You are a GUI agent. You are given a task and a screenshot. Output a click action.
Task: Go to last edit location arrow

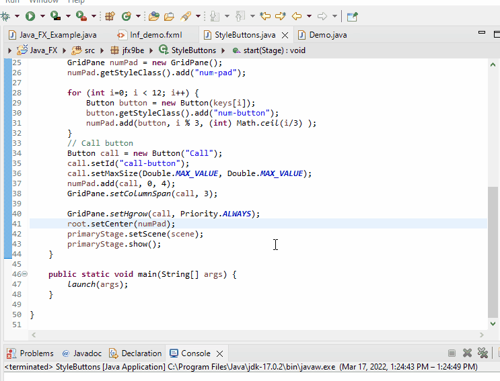[265, 15]
